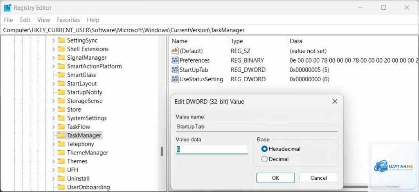
Task: Click the UserOnboarding folder icon
Action: (61, 187)
